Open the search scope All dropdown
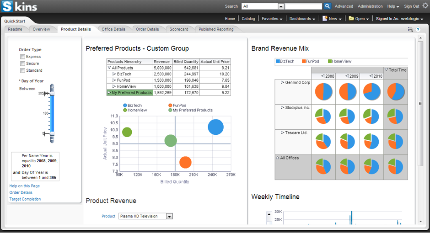 (x=281, y=6)
